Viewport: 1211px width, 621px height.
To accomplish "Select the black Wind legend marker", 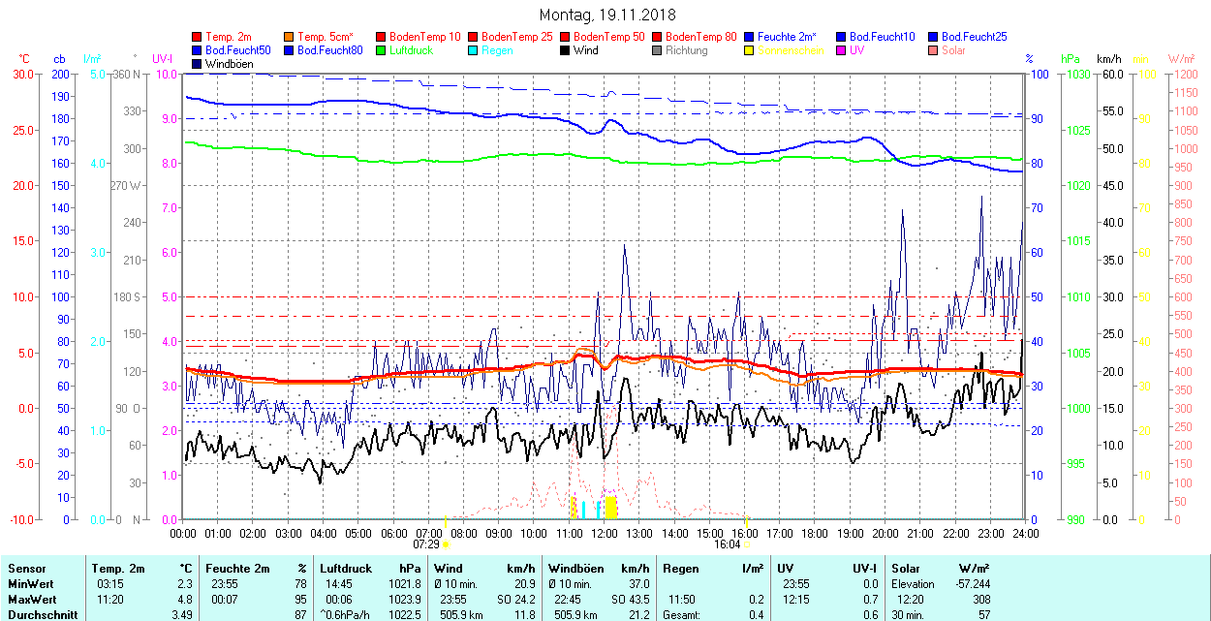I will pyautogui.click(x=565, y=50).
